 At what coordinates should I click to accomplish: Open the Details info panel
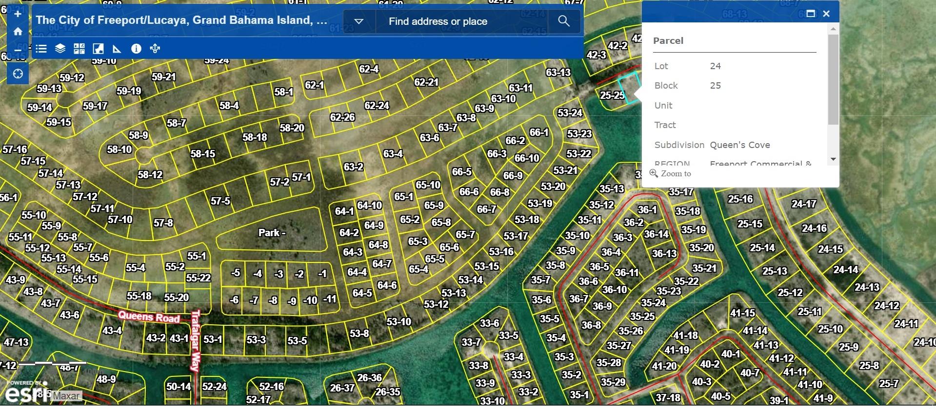(136, 49)
